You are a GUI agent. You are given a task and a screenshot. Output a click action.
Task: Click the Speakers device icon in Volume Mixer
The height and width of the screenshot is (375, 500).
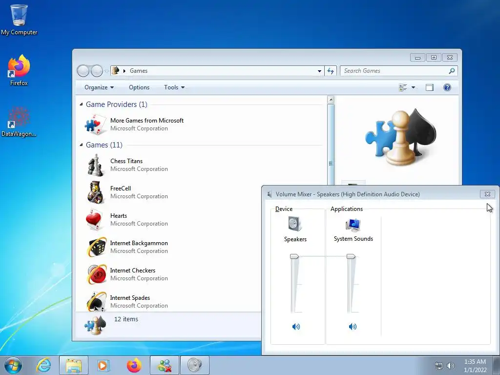click(x=295, y=224)
